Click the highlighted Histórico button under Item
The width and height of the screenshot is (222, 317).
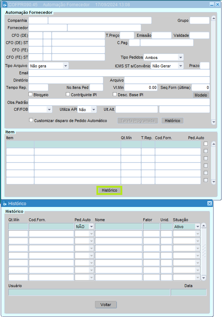[x=109, y=190]
